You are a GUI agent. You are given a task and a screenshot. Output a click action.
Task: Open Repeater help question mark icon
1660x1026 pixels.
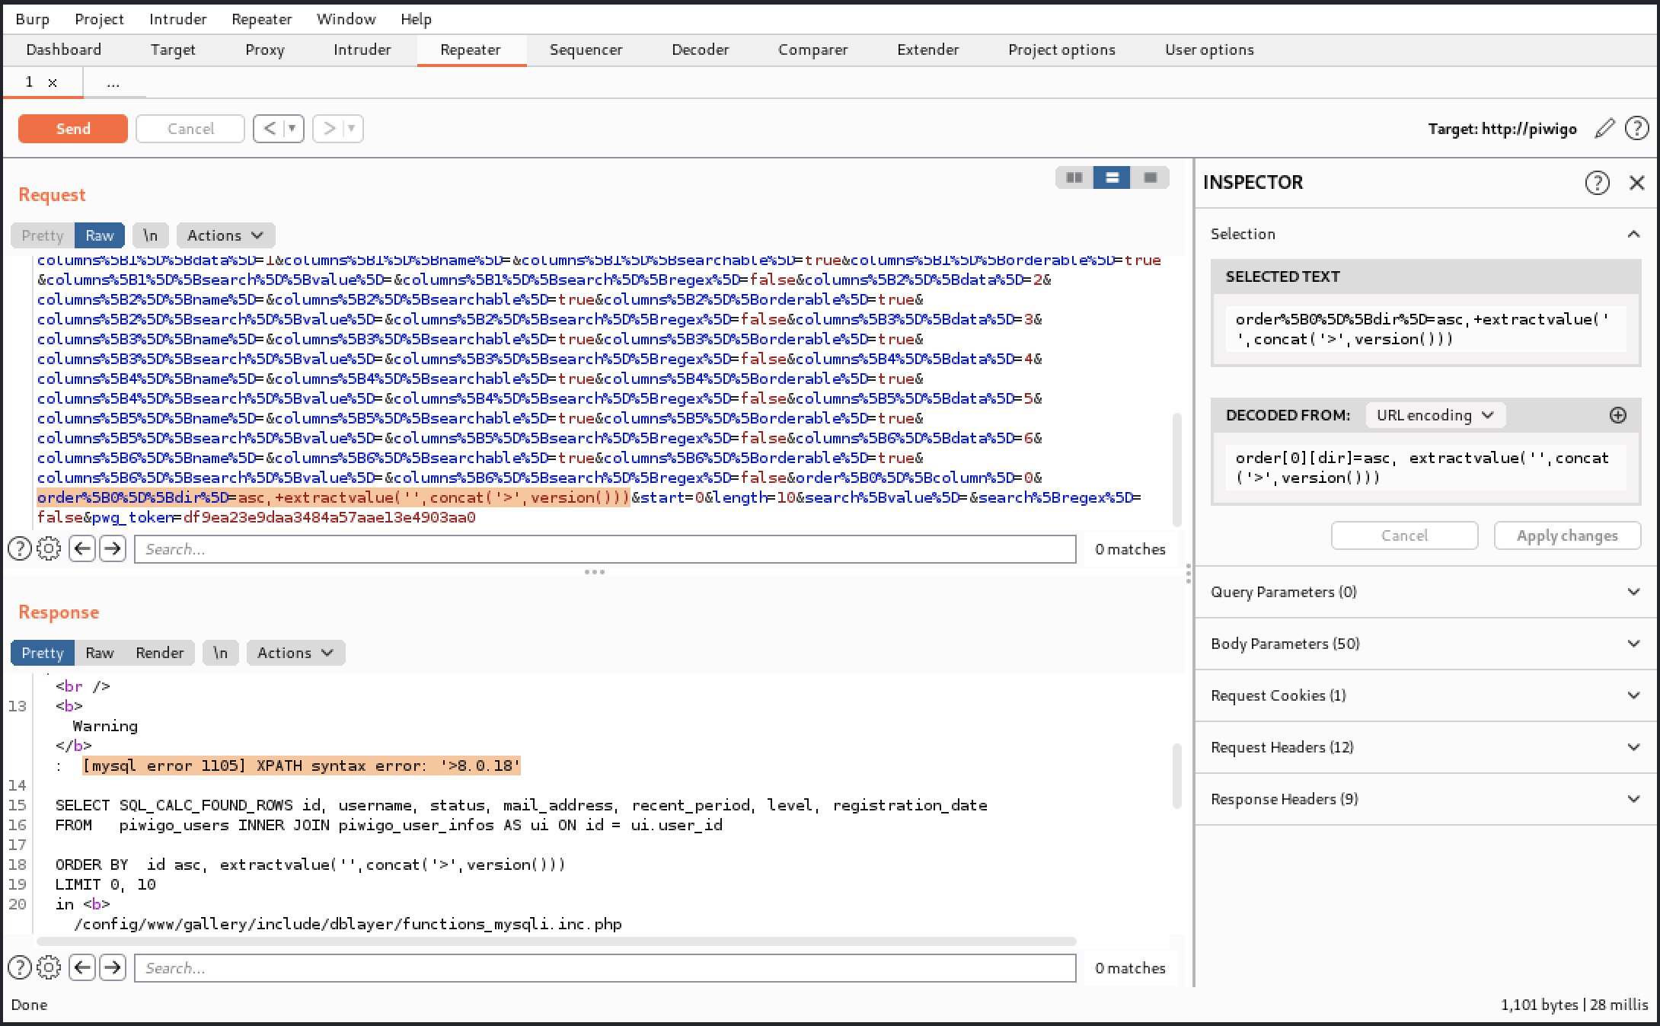coord(1636,129)
